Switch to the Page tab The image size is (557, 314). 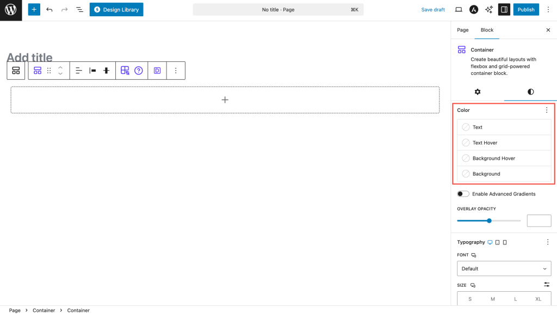click(x=463, y=30)
